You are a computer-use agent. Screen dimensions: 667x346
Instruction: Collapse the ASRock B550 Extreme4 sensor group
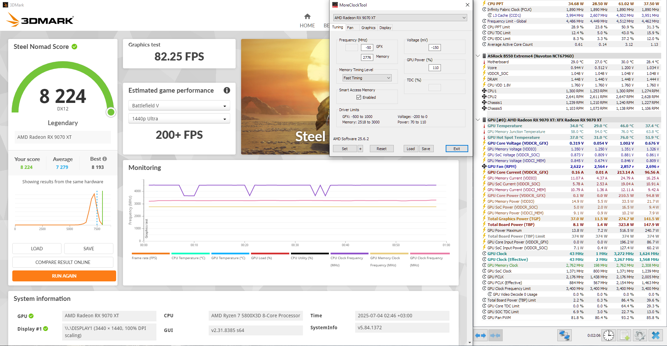coord(478,56)
